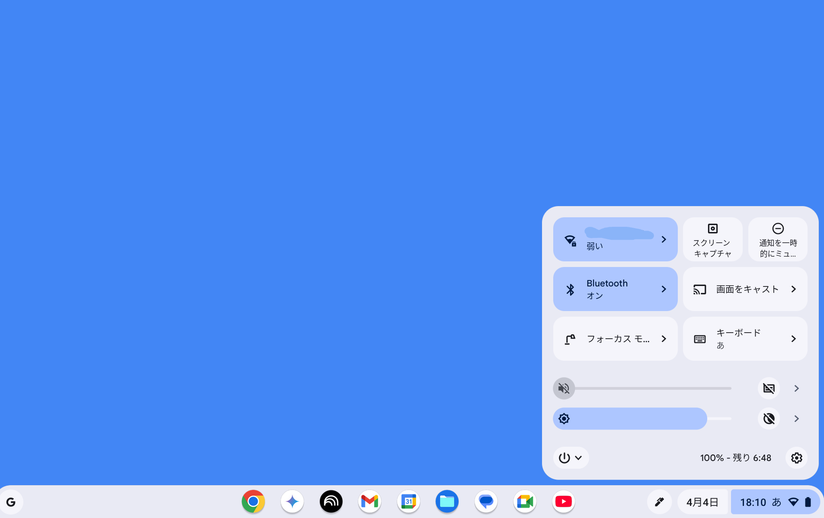Expand the power menu dropdown
Screen dimensions: 824x518
(x=571, y=458)
